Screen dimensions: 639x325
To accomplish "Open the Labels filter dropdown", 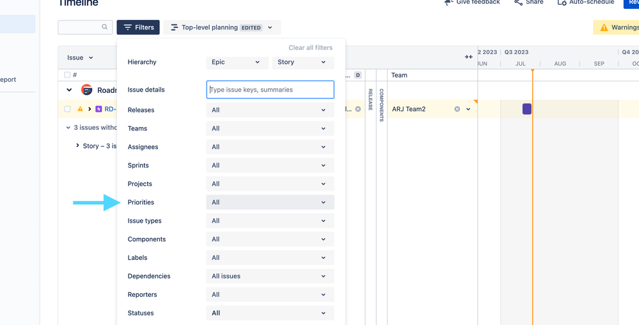I will (270, 258).
